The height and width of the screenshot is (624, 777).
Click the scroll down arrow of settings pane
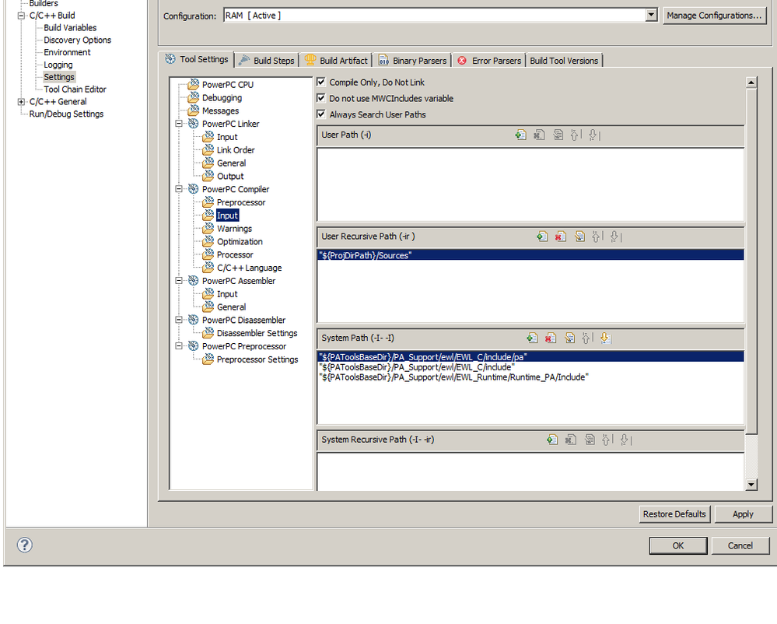(x=751, y=485)
